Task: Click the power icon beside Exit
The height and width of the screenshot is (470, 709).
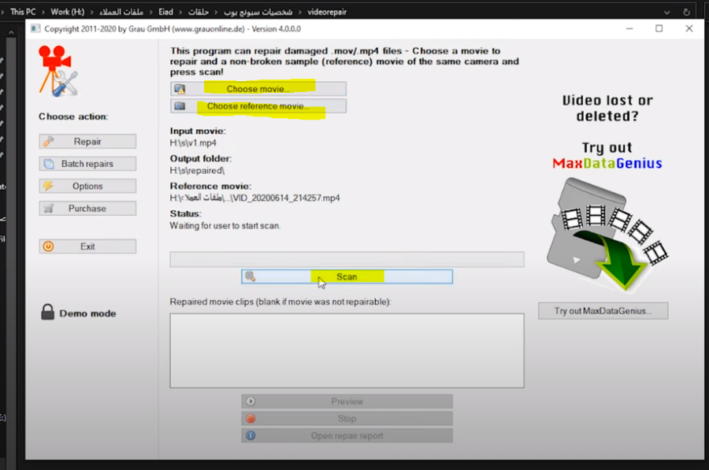Action: pos(48,246)
